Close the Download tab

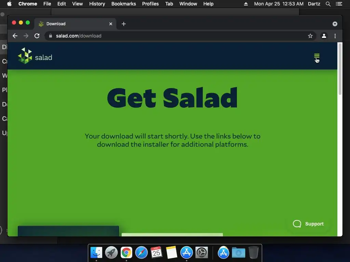[111, 24]
